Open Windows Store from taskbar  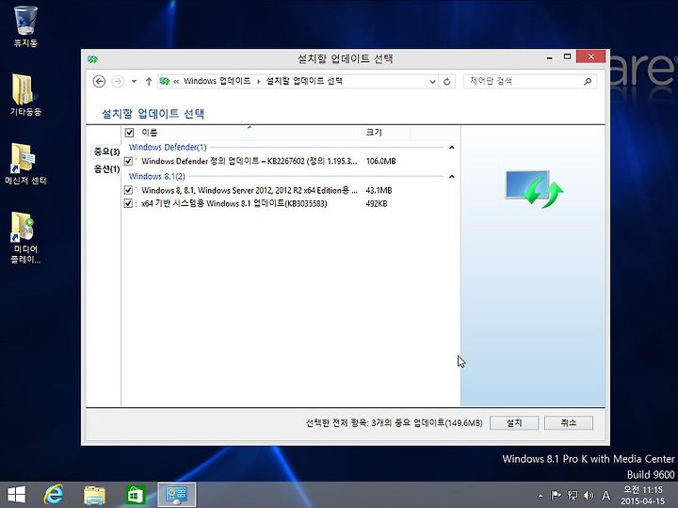click(x=136, y=495)
